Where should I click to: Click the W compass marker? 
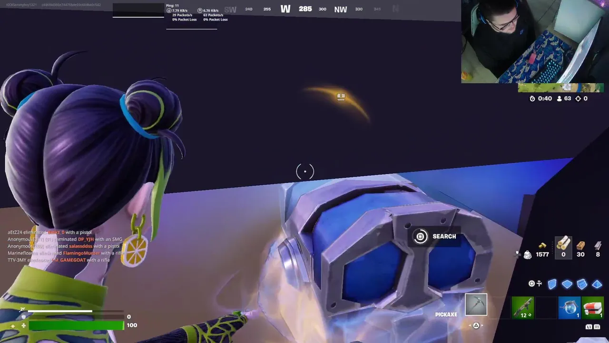pos(285,9)
